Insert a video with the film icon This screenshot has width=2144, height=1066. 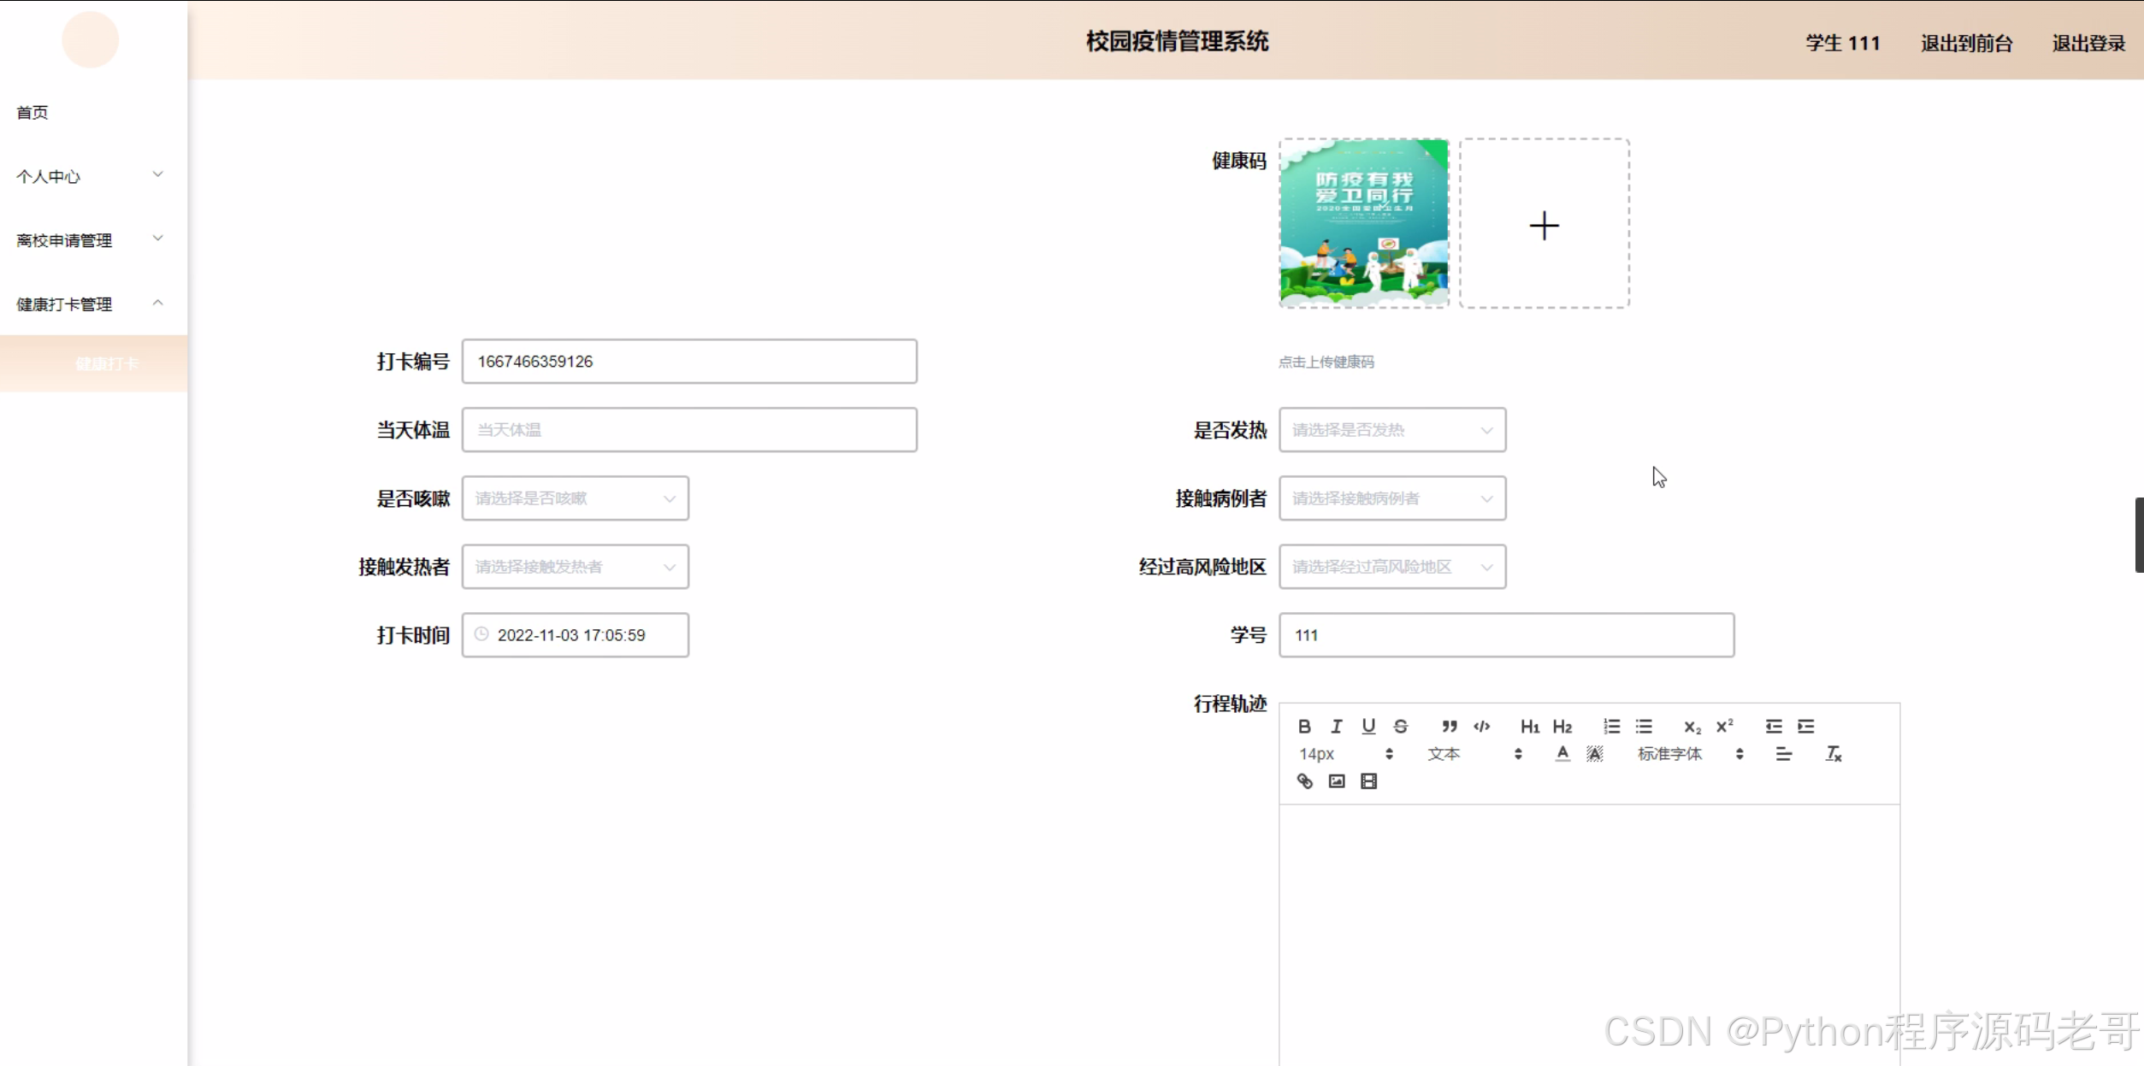[1368, 781]
